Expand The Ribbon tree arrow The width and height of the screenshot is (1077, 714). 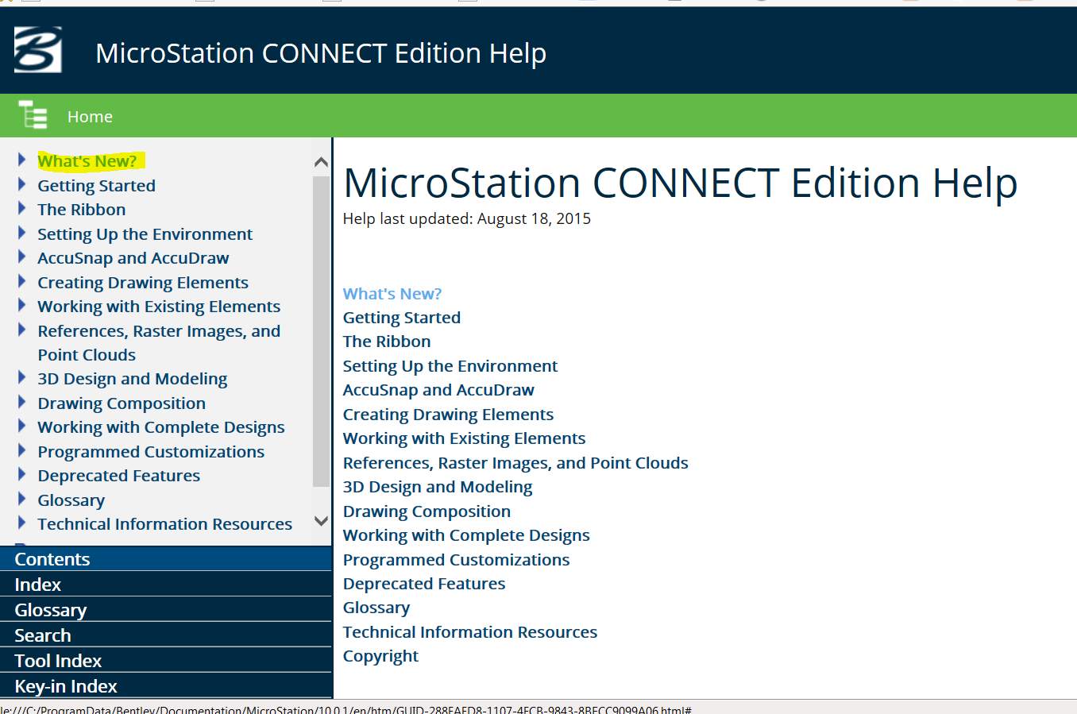pos(22,208)
